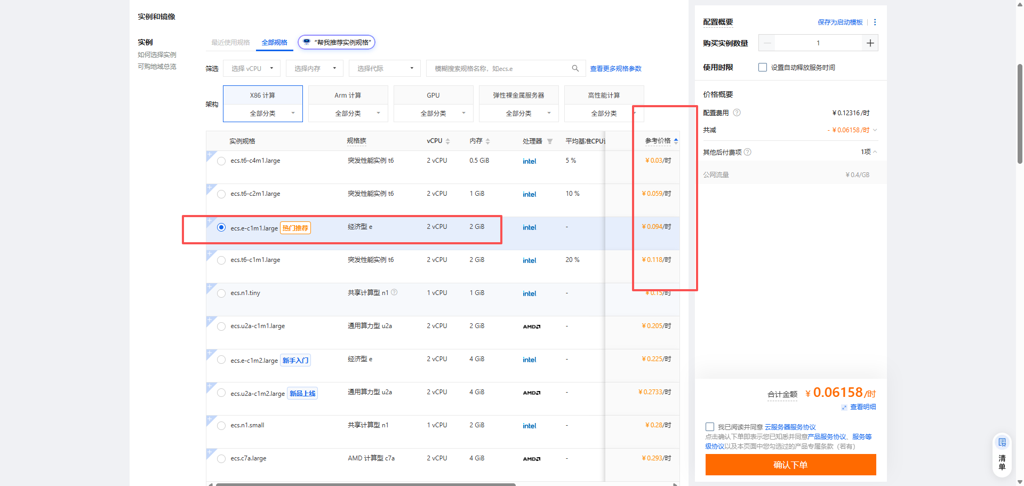Open 云服务器服务协议 link
The height and width of the screenshot is (486, 1024).
pos(790,427)
